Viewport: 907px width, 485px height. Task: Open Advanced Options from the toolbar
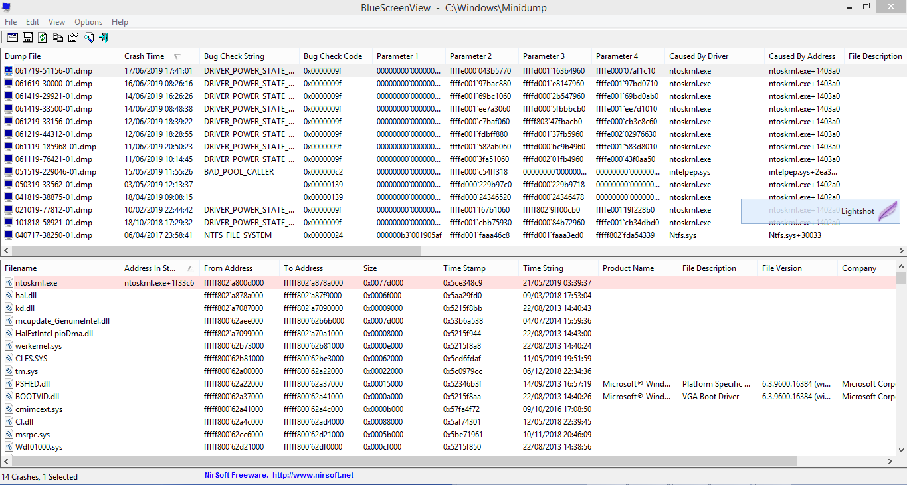(x=12, y=37)
